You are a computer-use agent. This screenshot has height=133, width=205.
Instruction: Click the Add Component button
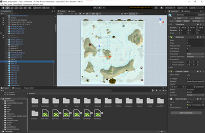point(186,113)
